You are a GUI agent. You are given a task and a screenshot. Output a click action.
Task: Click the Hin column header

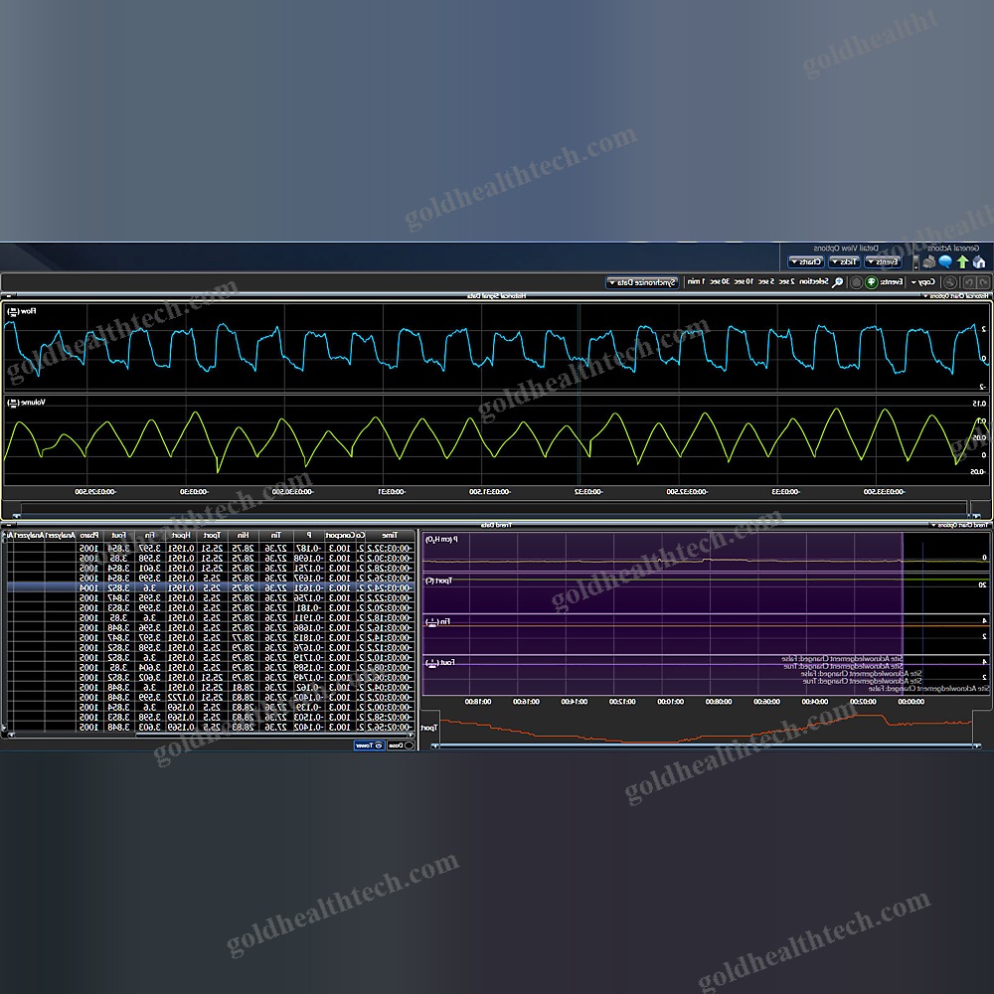244,536
